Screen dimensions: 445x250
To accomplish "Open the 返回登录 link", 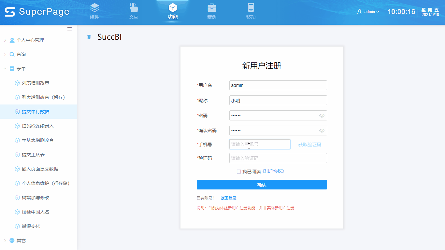I will point(229,198).
